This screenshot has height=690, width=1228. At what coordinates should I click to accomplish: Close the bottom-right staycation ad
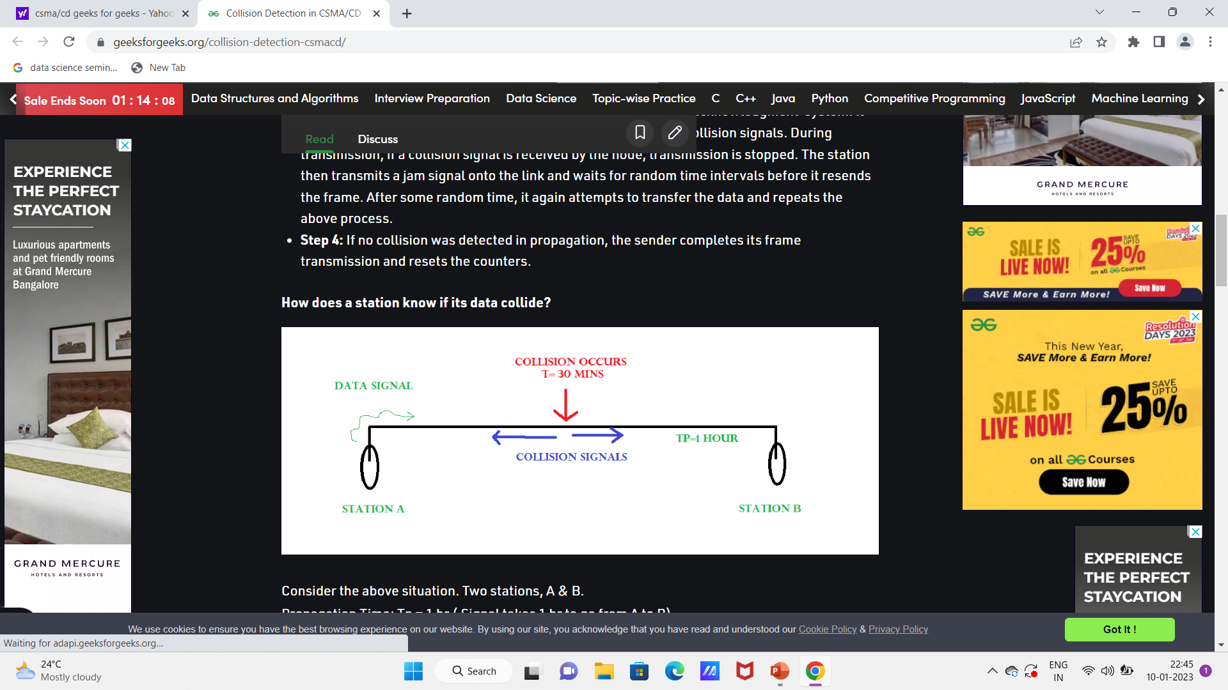(1195, 532)
